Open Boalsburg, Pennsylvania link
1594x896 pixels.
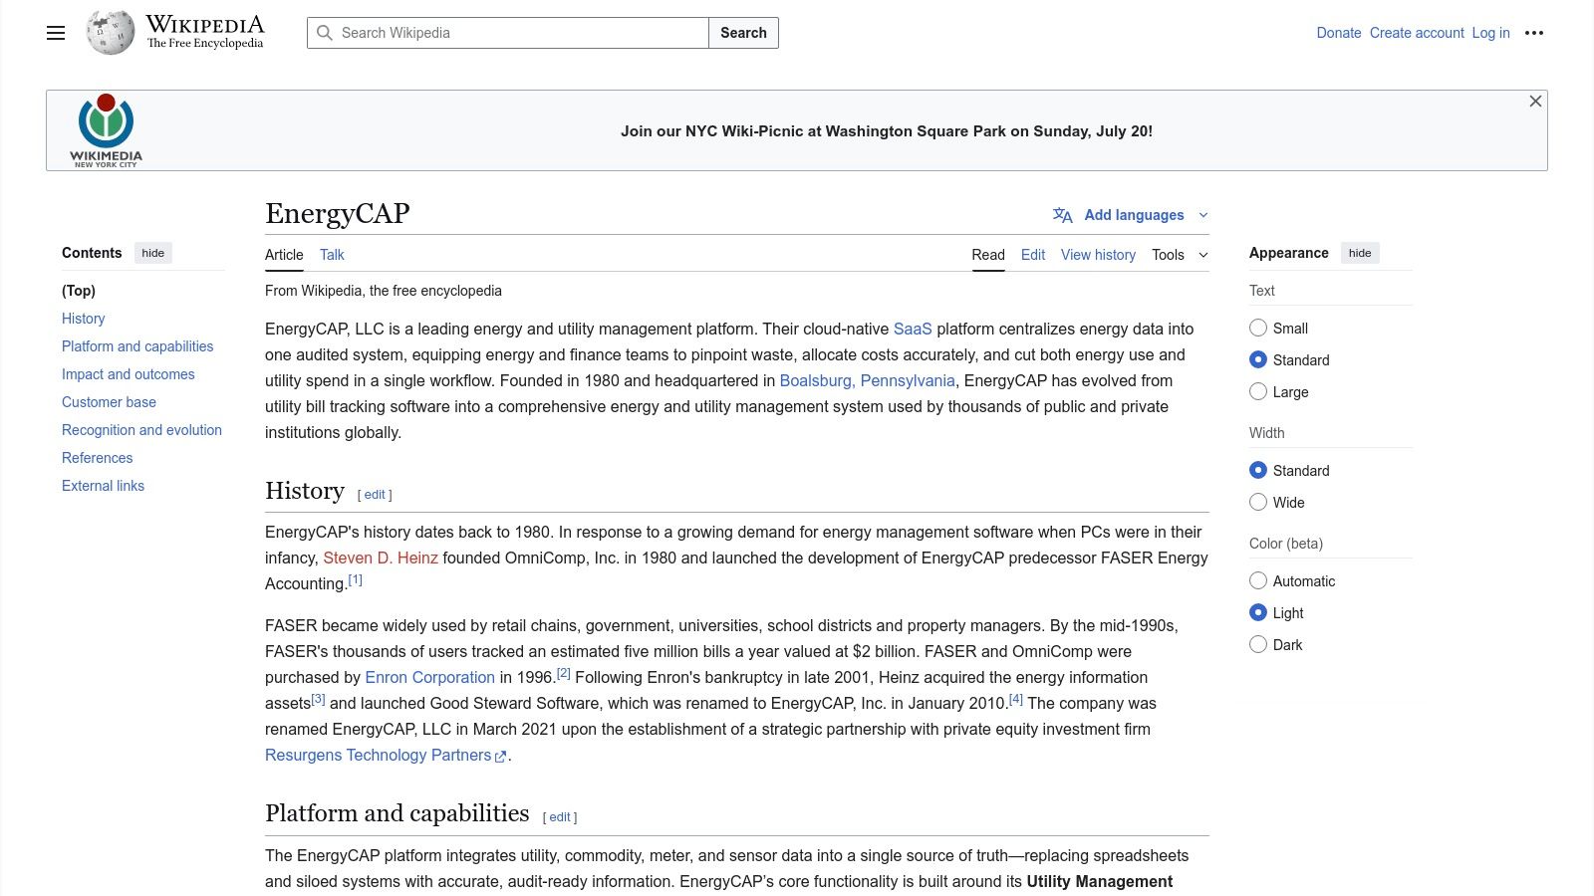coord(867,380)
